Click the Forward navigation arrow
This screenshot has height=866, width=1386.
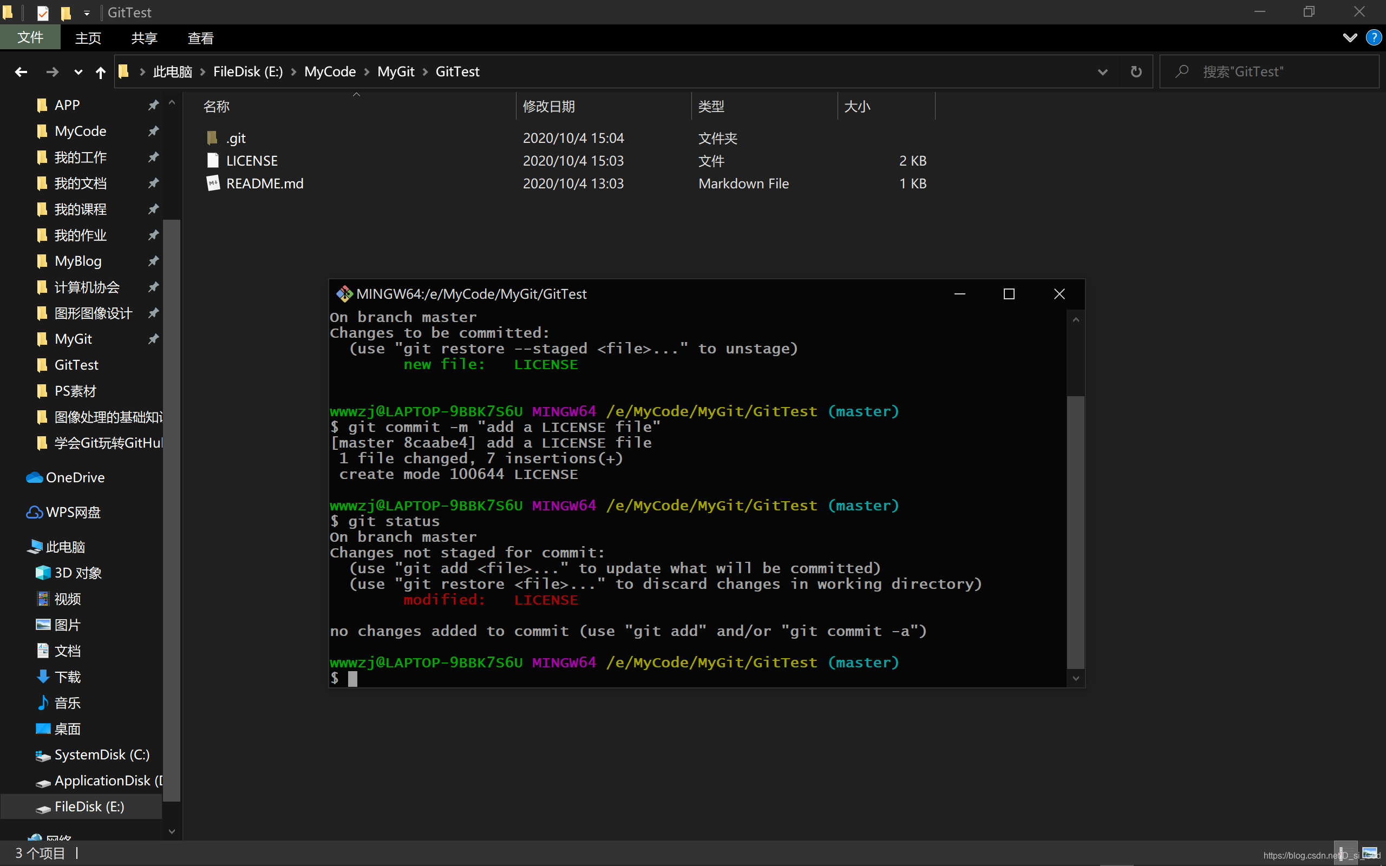click(52, 71)
